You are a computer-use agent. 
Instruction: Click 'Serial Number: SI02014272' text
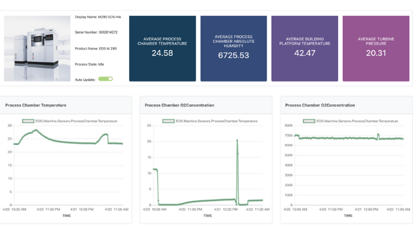pyautogui.click(x=96, y=32)
